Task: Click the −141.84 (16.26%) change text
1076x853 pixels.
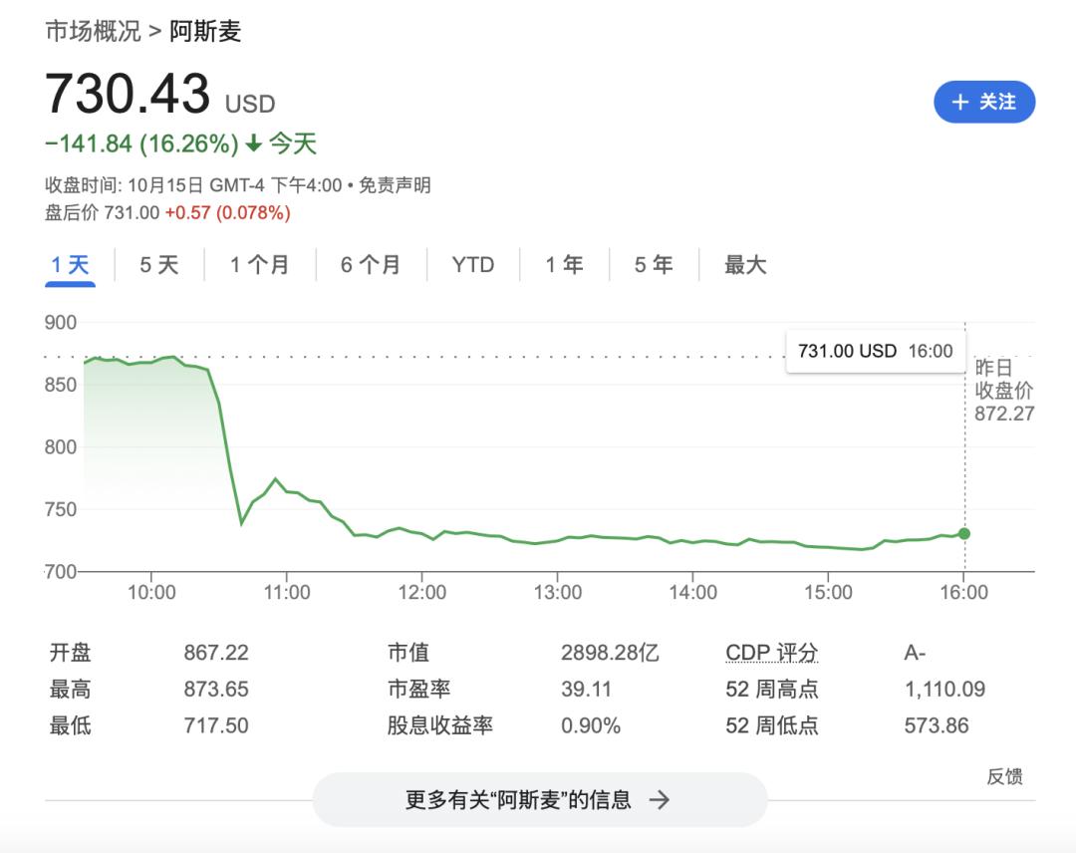Action: click(x=142, y=144)
